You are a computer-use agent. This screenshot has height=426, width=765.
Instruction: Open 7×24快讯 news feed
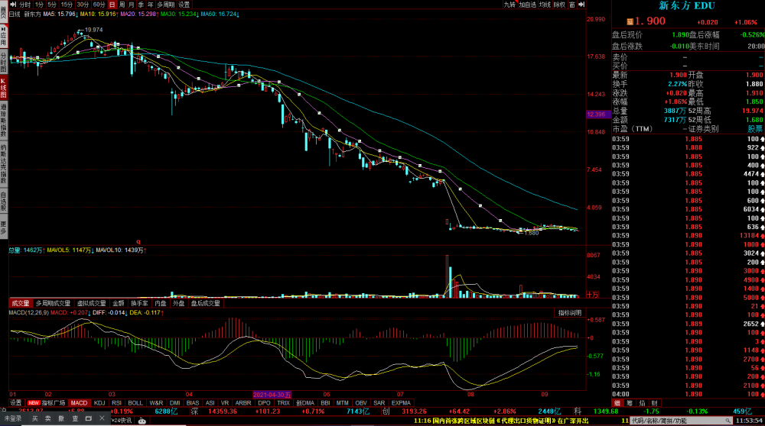[x=122, y=421]
